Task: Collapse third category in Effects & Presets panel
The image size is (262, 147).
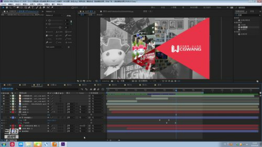Action: (x=235, y=32)
